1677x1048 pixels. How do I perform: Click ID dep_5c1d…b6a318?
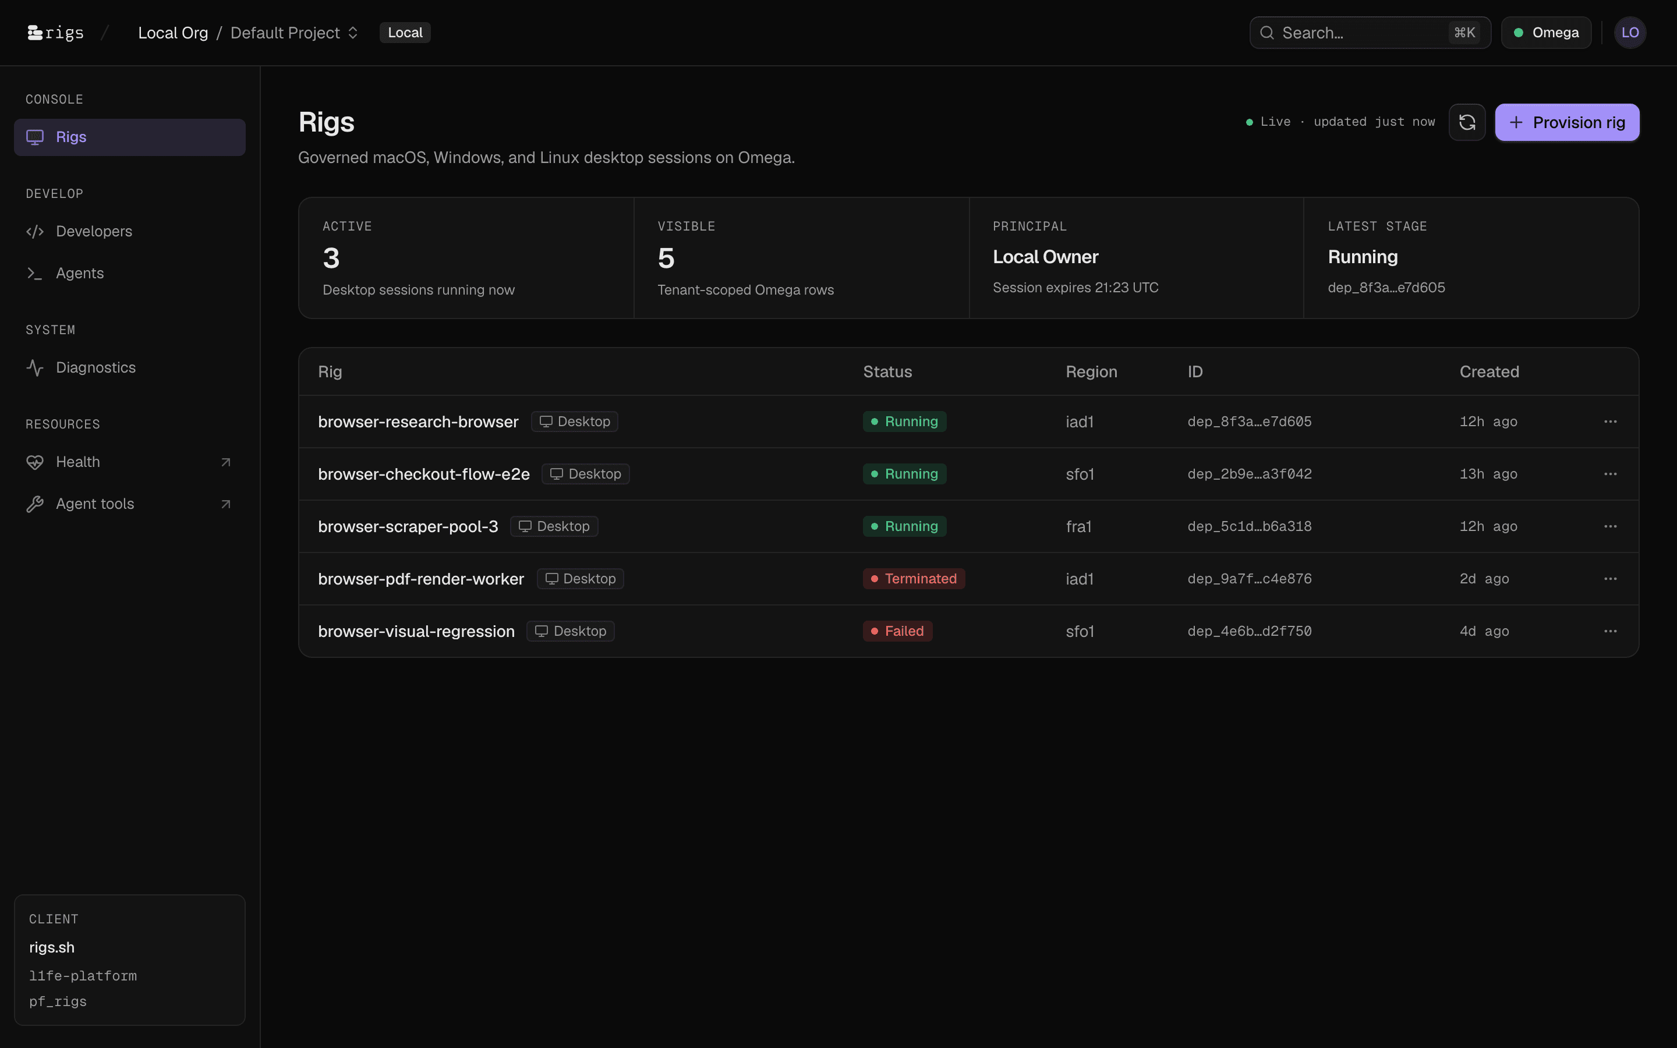pyautogui.click(x=1250, y=526)
